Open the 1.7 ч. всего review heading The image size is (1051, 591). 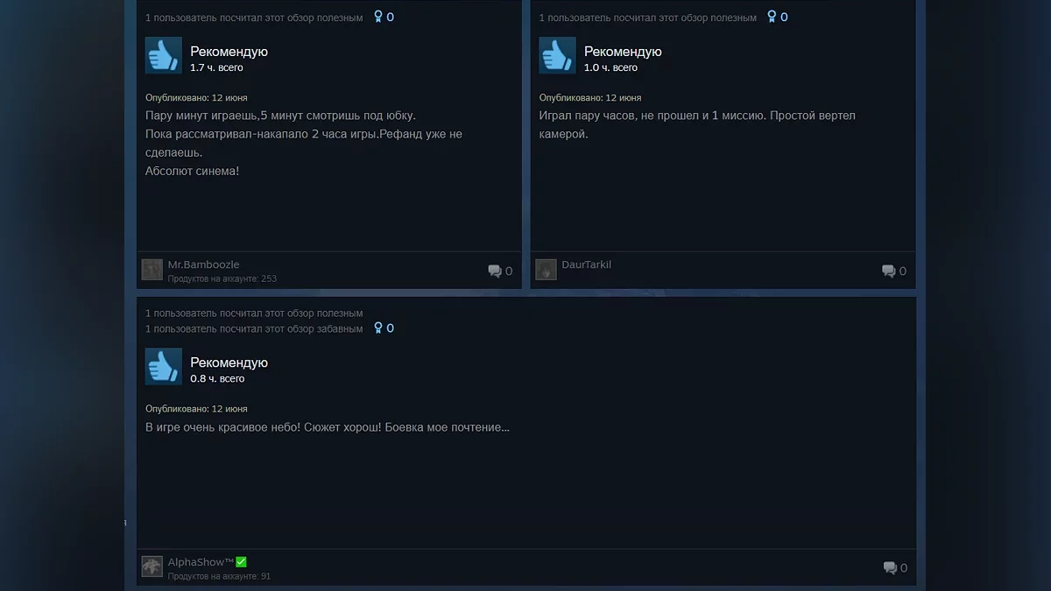click(229, 59)
